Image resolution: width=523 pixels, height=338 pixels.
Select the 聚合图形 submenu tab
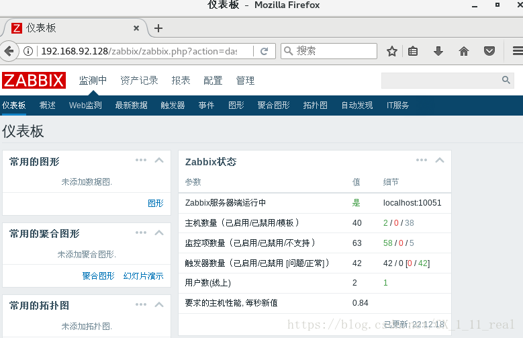tap(273, 105)
